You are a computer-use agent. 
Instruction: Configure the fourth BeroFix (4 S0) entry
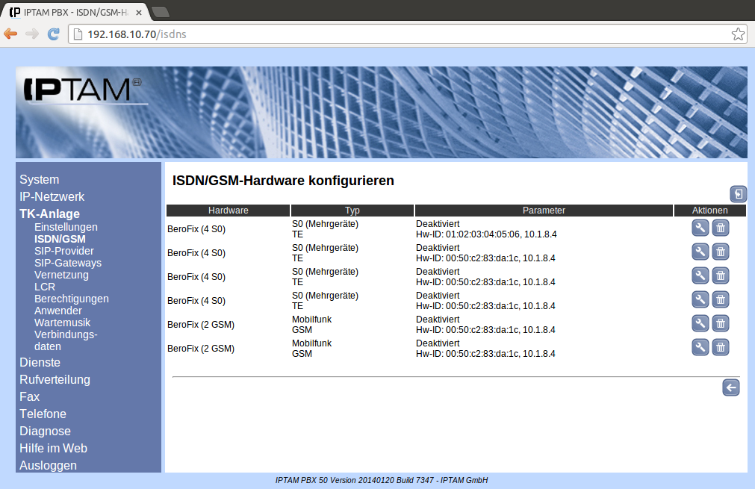click(700, 300)
